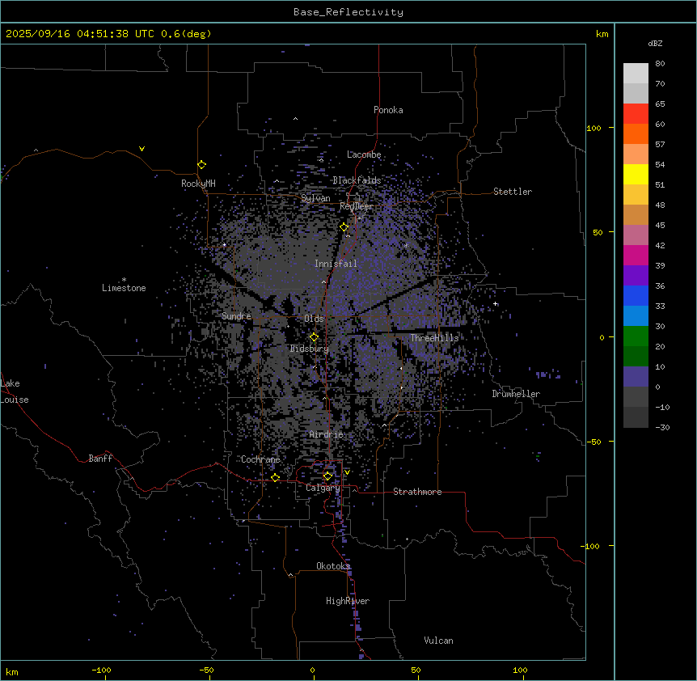The width and height of the screenshot is (697, 681).
Task: Click the -50 tick on vertical km axis
Action: click(594, 442)
